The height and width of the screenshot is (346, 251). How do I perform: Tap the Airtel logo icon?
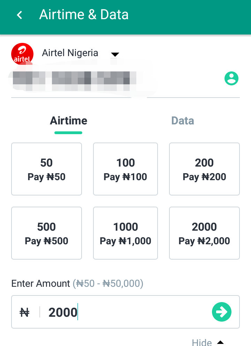point(22,54)
